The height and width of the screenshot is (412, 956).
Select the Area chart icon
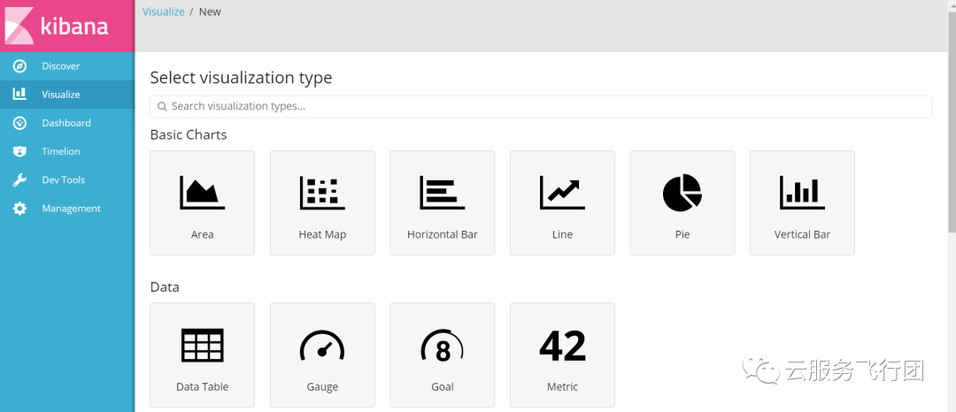[202, 193]
